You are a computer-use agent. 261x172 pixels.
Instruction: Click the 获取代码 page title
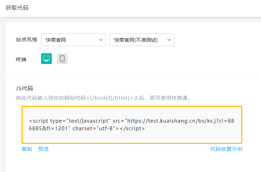(17, 8)
